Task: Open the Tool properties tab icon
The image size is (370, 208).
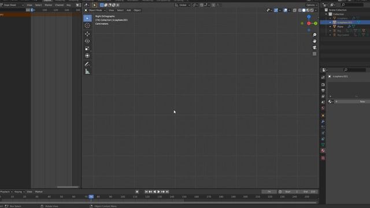Action: point(323,77)
